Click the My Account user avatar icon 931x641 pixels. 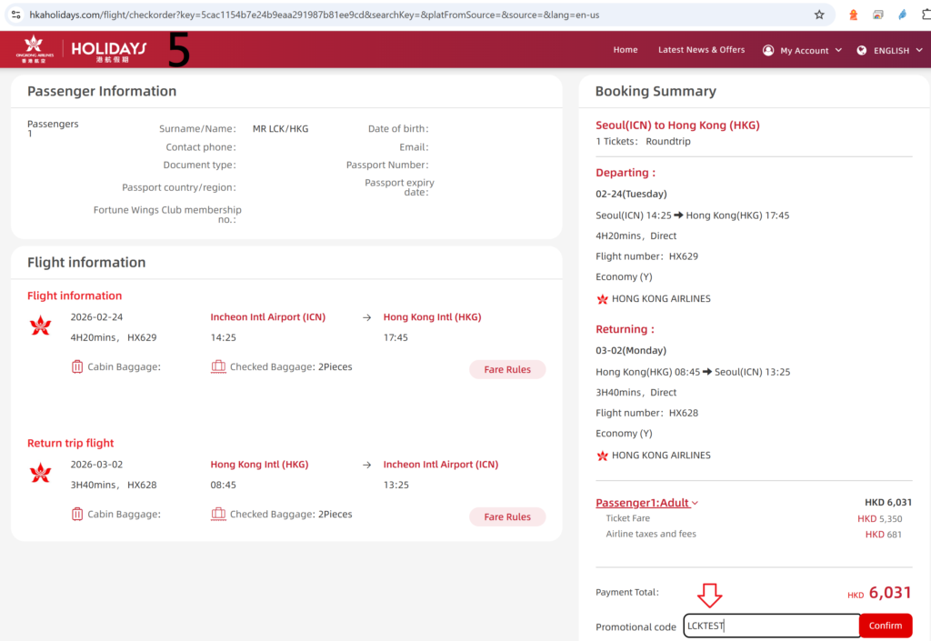[768, 50]
